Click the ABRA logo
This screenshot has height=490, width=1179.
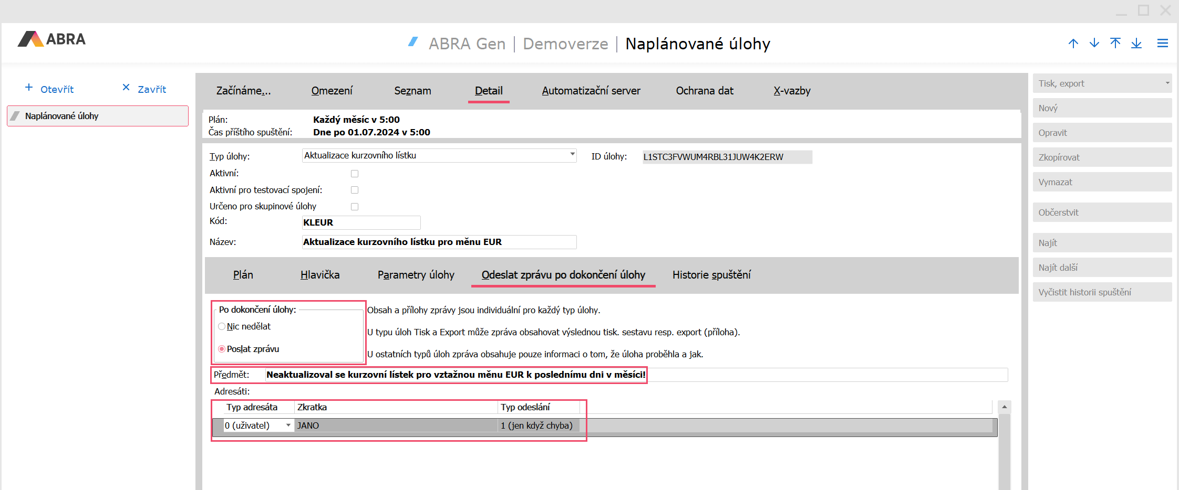click(x=51, y=39)
